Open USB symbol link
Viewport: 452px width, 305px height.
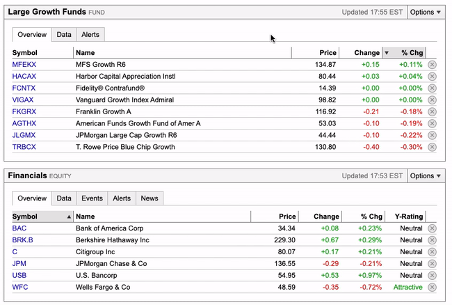tap(19, 275)
